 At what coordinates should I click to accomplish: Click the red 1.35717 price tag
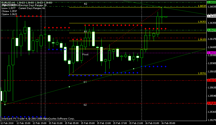pyautogui.click(x=211, y=80)
